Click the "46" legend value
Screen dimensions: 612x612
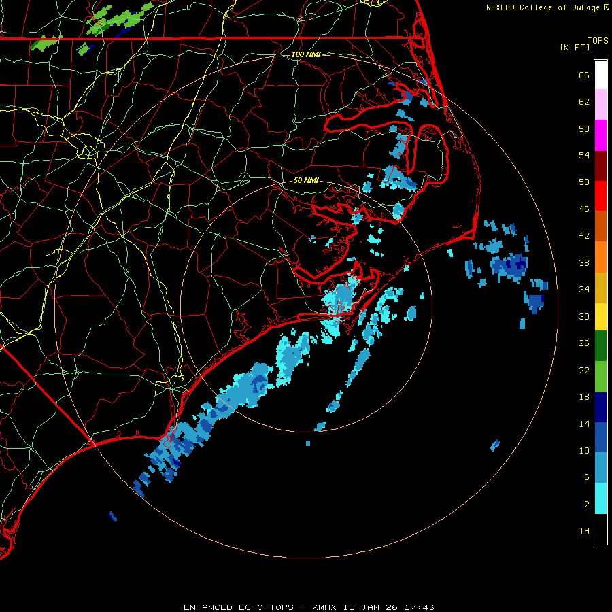tap(584, 209)
